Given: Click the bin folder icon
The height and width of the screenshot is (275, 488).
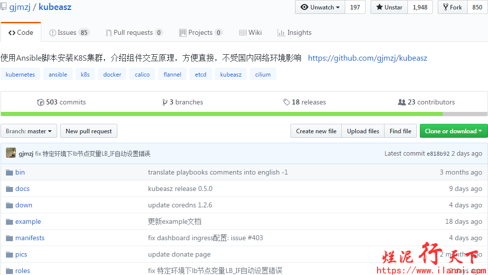Looking at the screenshot, I should (x=9, y=173).
